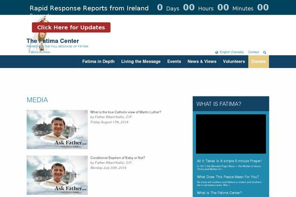Open the Fatima in Depth menu
Viewport: 296px width, 197px height.
98,62
